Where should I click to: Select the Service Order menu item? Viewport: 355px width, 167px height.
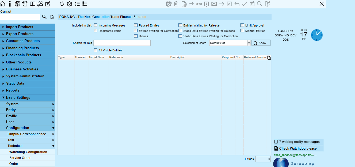(x=28, y=158)
